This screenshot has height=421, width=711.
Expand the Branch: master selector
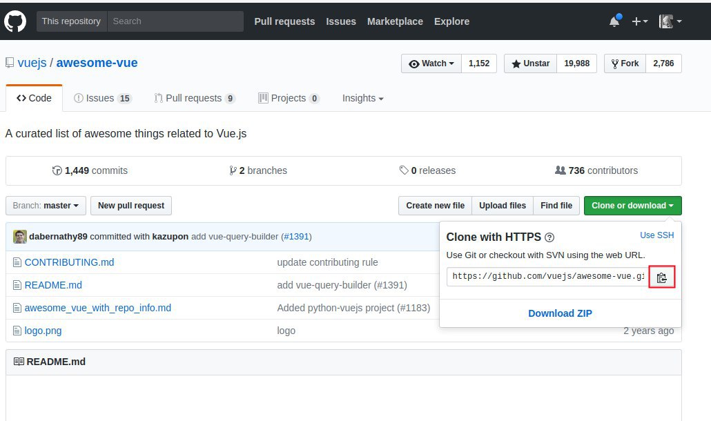click(x=46, y=206)
